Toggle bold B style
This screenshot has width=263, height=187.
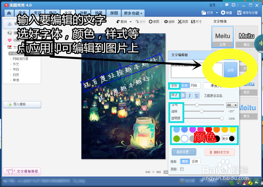[183, 95]
